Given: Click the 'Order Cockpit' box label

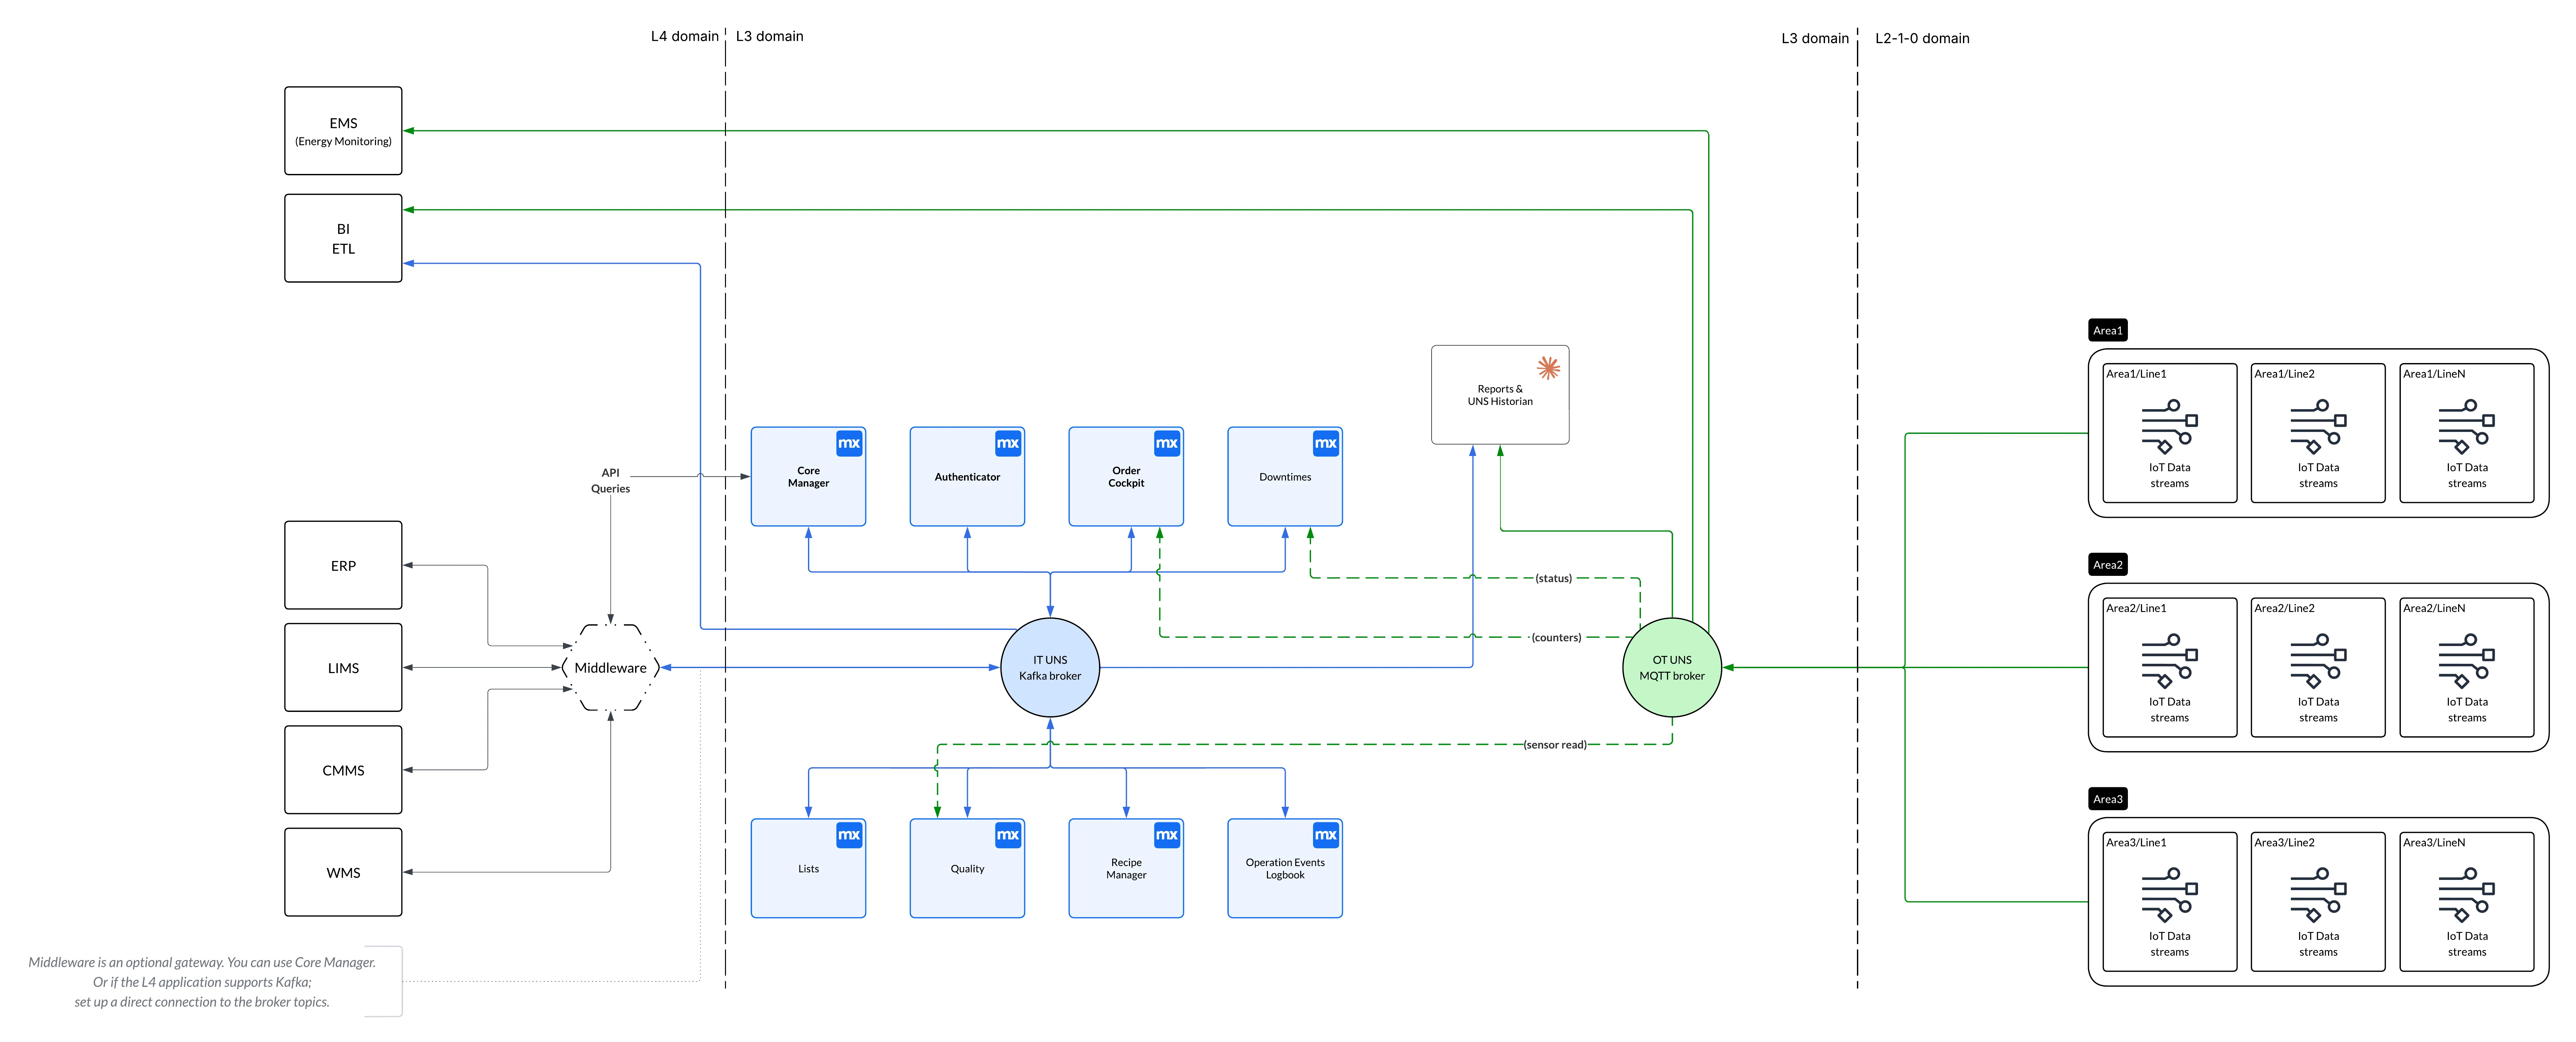Looking at the screenshot, I should pos(1126,476).
